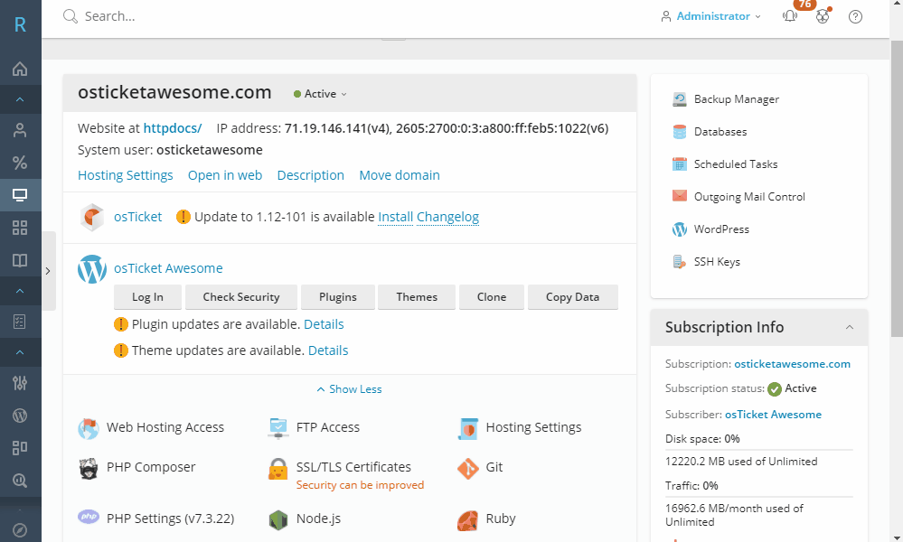This screenshot has width=903, height=542.
Task: Open the Plugins button
Action: (x=338, y=297)
